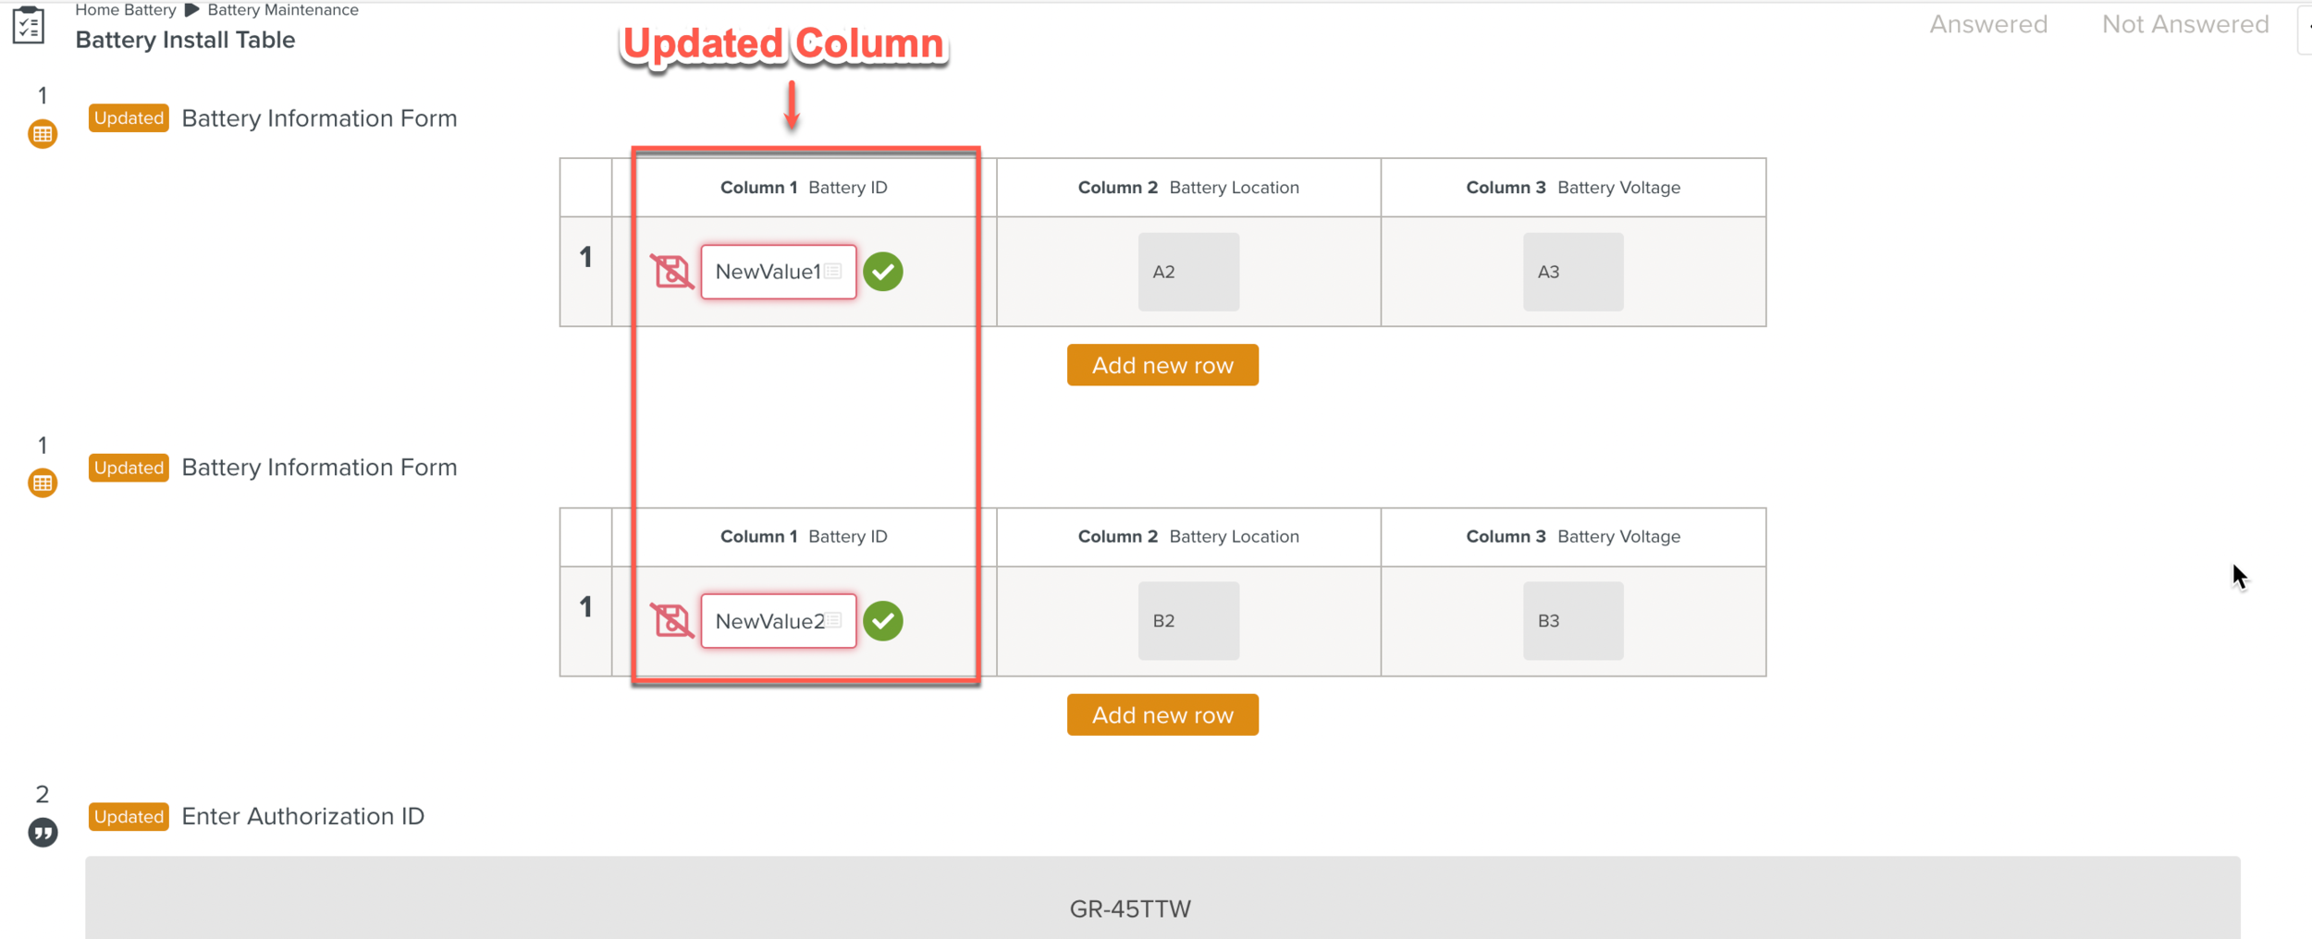Click the crossed-out save icon beside NewValue2
Image resolution: width=2312 pixels, height=939 pixels.
click(671, 621)
